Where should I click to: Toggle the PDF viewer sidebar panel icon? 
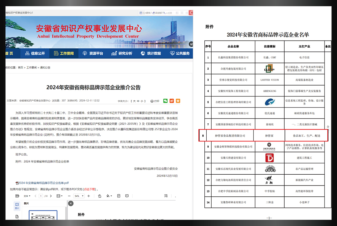(x=17, y=196)
